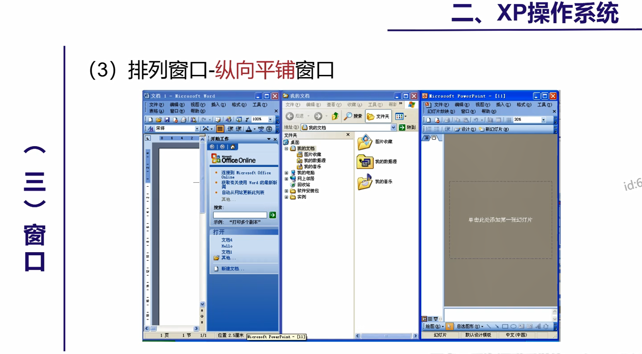
Task: Click the Save floppy-disk icon in Word toolbar
Action: tap(167, 120)
